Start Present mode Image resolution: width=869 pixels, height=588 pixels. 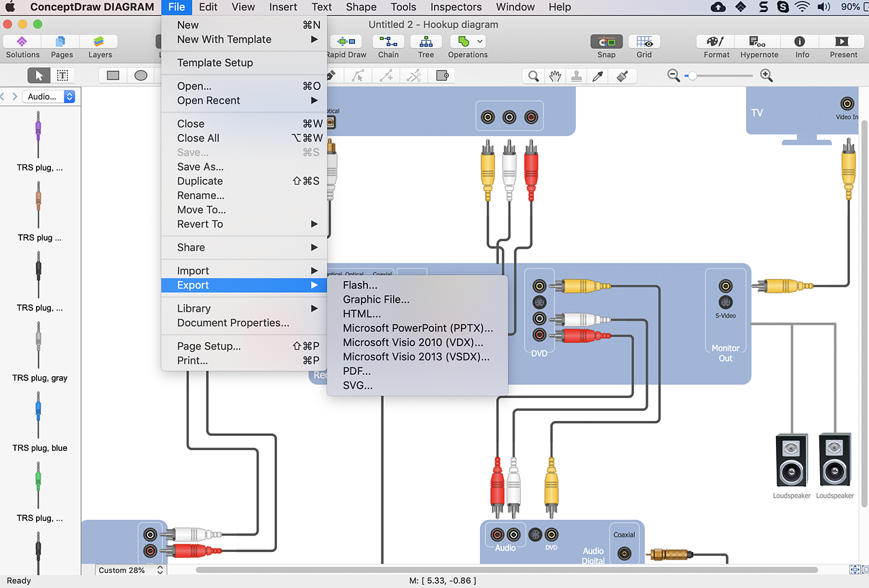[x=841, y=42]
